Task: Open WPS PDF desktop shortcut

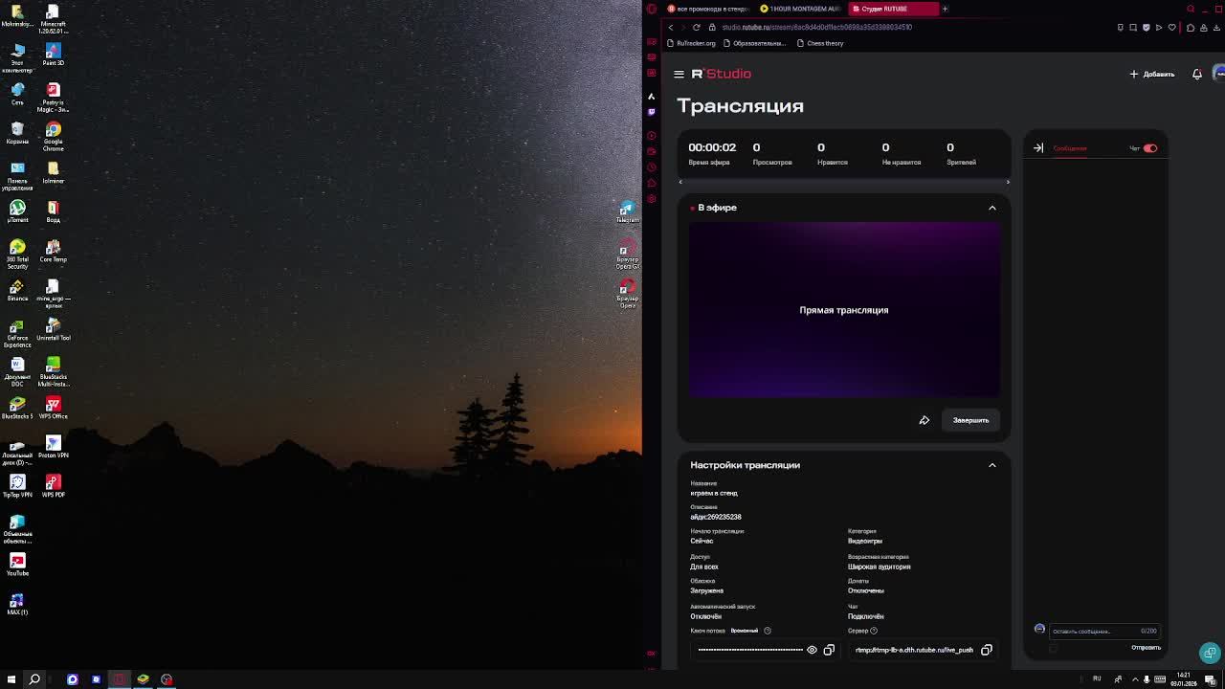Action: pos(54,486)
